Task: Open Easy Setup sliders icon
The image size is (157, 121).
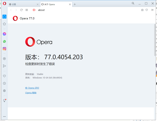Action: coord(152,10)
